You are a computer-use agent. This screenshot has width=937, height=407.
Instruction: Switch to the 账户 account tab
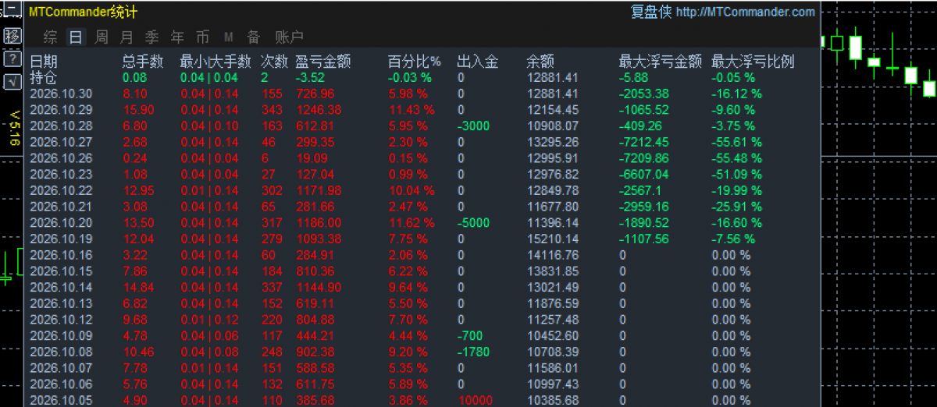click(x=290, y=37)
